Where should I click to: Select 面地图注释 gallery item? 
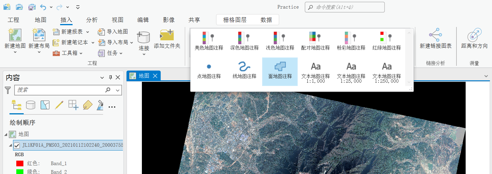coord(280,71)
